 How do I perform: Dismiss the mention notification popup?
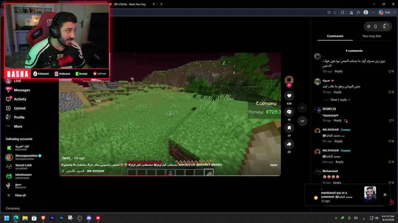tap(385, 195)
